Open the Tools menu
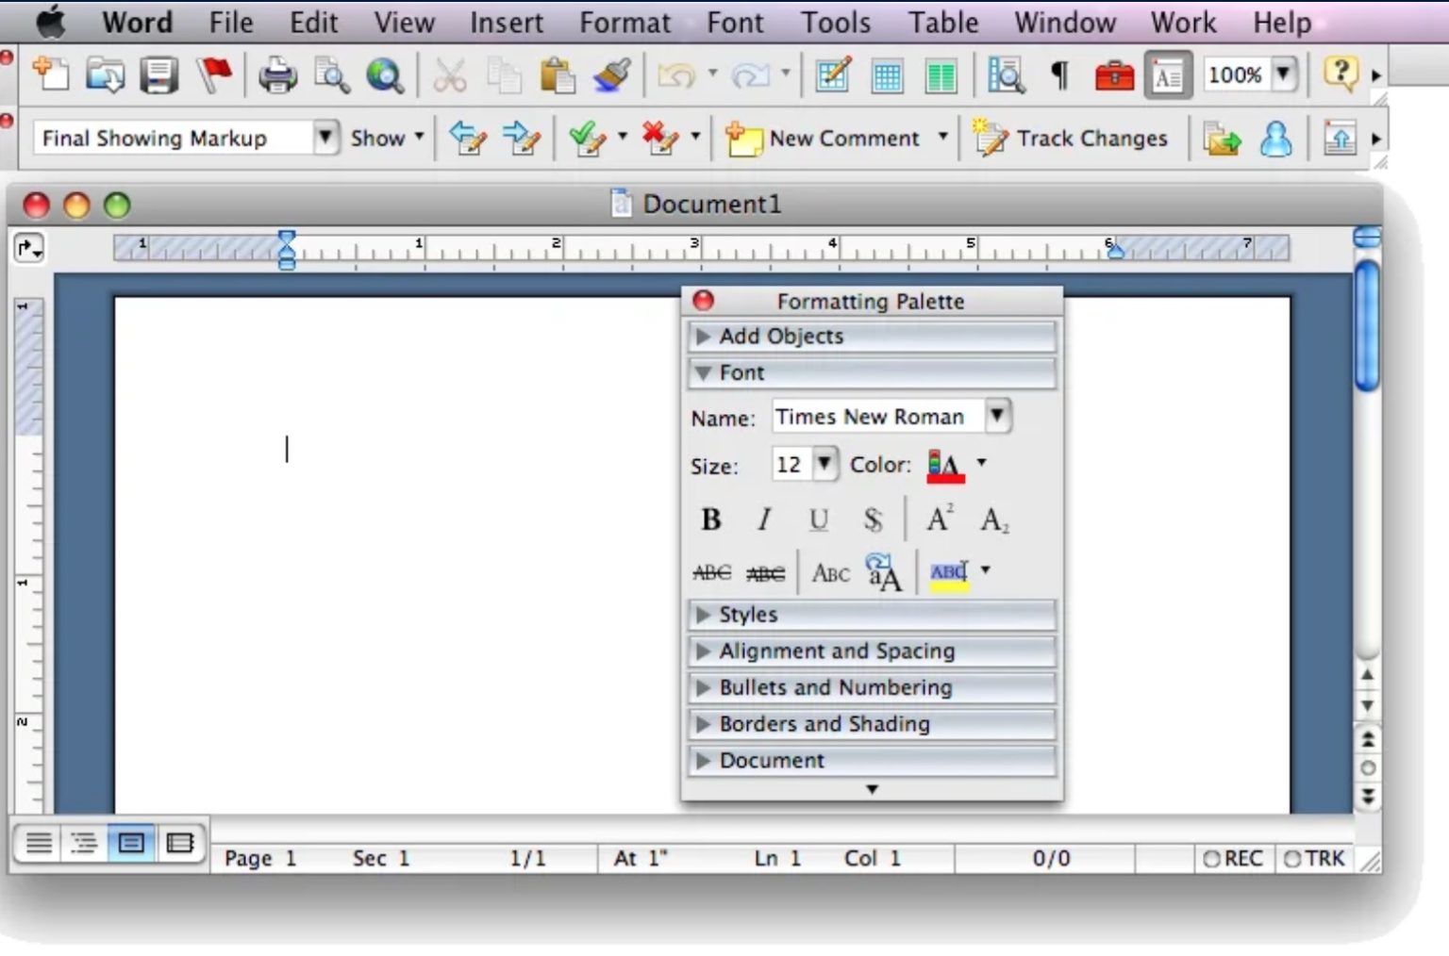The image size is (1449, 956). [x=835, y=23]
